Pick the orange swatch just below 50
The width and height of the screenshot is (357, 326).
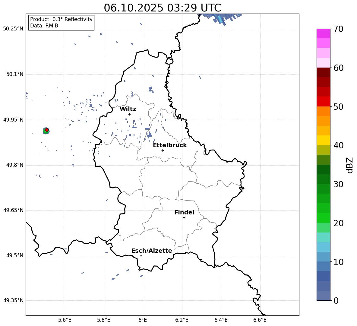[x=323, y=111]
